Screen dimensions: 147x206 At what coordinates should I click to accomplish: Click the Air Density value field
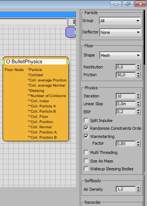[125, 189]
